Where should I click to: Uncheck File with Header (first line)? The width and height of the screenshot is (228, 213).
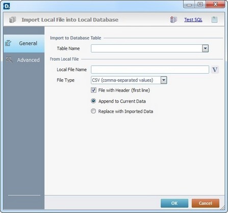pos(93,90)
